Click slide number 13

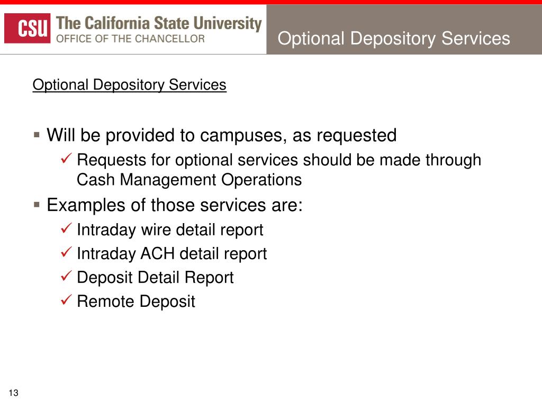(x=13, y=393)
